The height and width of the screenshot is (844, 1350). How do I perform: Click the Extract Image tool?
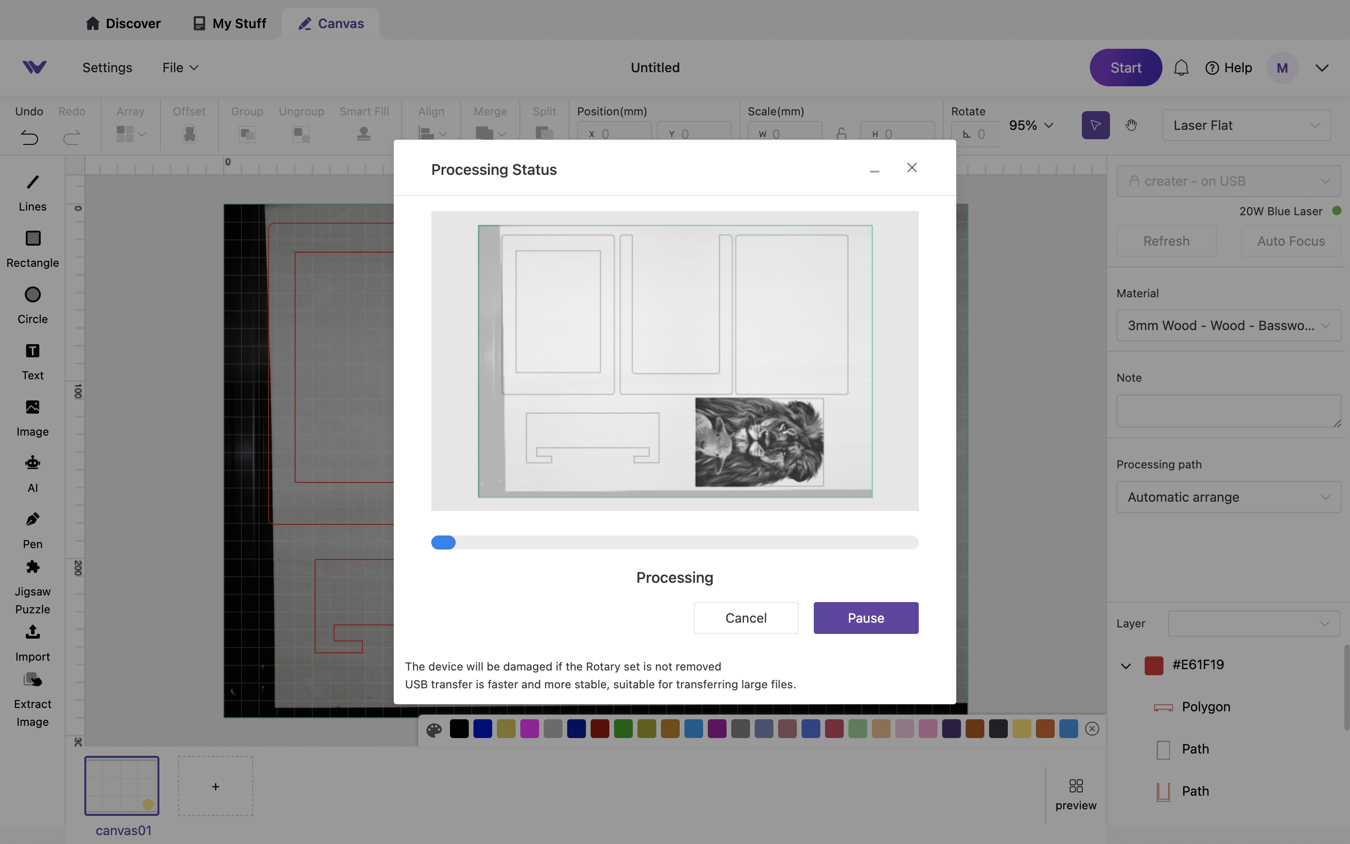(x=32, y=699)
